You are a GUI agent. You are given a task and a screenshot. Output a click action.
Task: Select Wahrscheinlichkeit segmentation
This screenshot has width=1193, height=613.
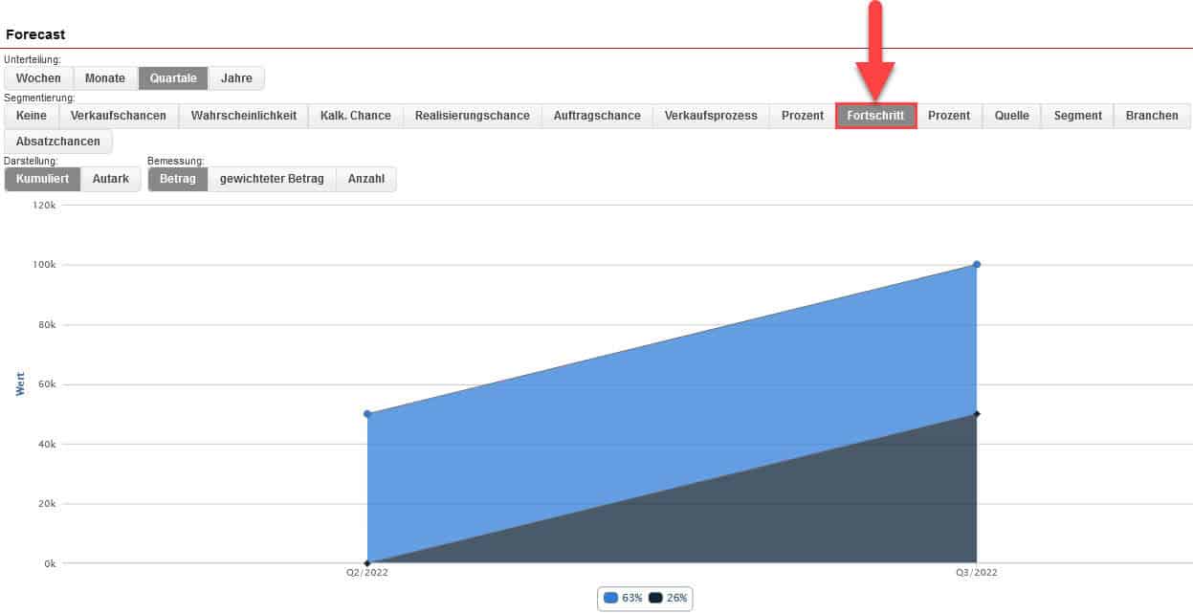tap(244, 116)
